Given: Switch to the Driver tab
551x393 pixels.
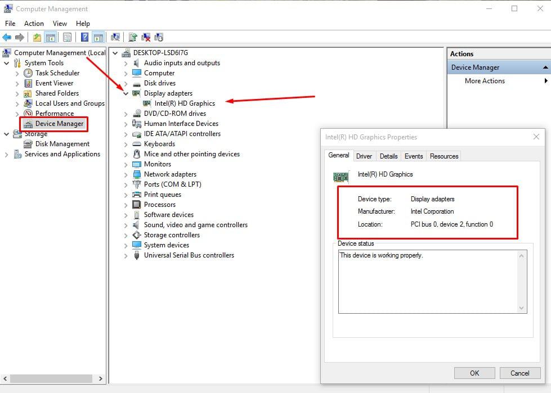Looking at the screenshot, I should pos(364,156).
